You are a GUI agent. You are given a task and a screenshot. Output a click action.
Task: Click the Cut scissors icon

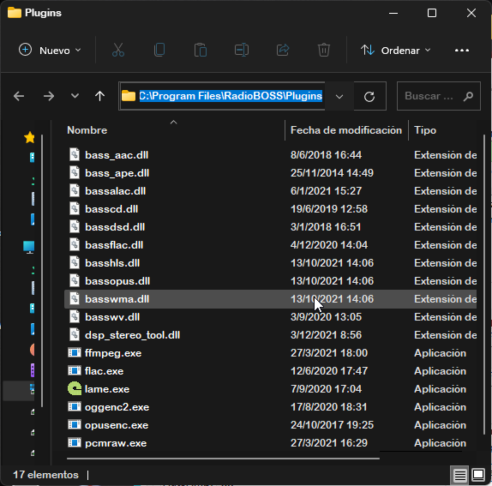click(118, 50)
